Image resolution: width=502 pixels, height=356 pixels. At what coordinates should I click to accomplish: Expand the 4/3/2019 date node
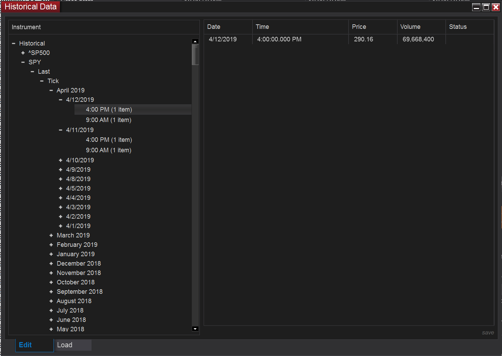point(61,207)
